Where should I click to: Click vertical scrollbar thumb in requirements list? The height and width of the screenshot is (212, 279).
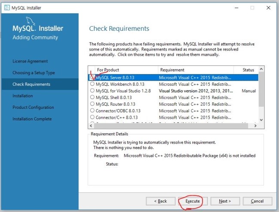coord(261,89)
